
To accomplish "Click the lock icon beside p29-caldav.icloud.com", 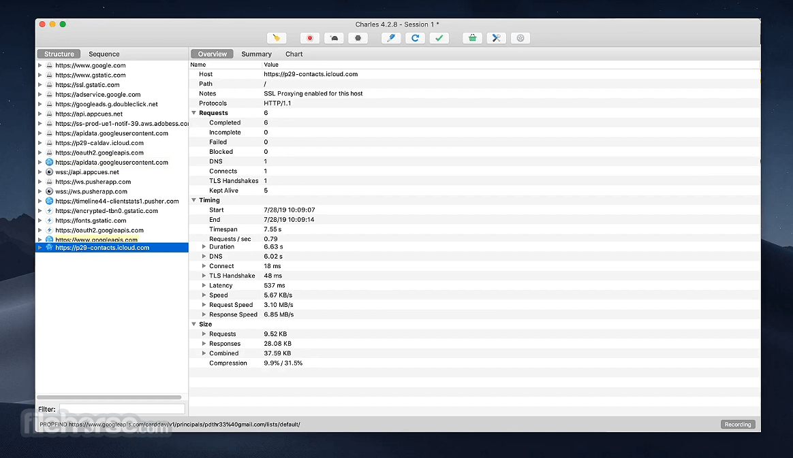I will tap(49, 143).
